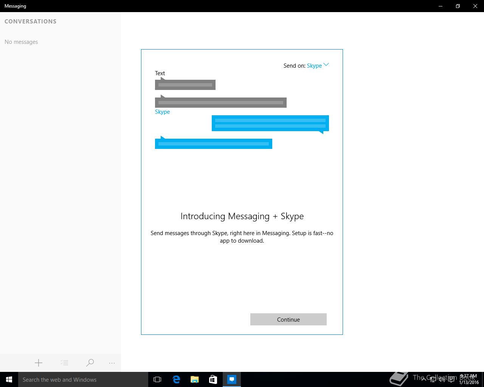Launch Microsoft Edge from taskbar
The image size is (484, 387).
176,379
